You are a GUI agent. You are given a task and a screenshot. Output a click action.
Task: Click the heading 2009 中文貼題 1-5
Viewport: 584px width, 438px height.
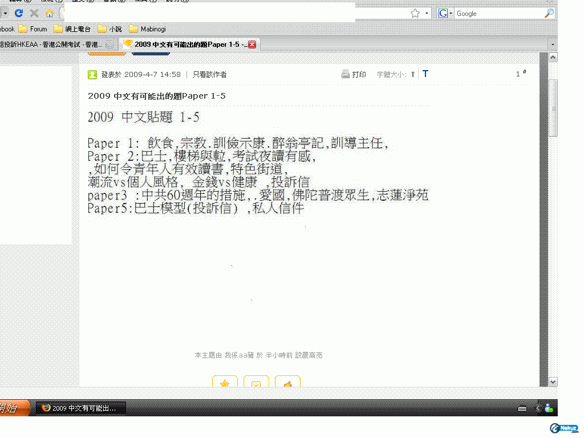(143, 117)
